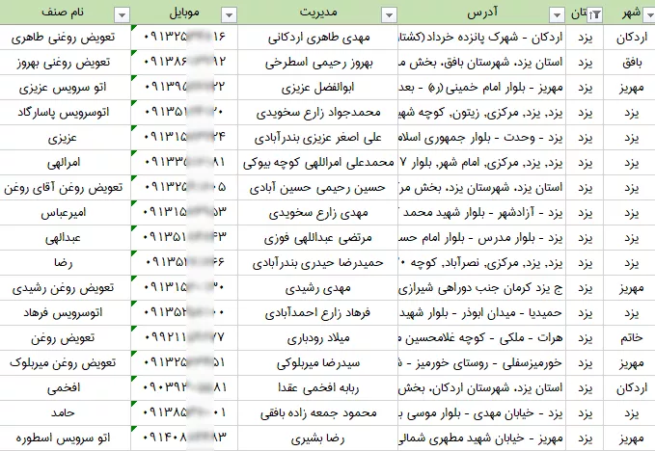Select cell اتو سرویس عزیزی
This screenshot has width=655, height=451.
pyautogui.click(x=66, y=88)
